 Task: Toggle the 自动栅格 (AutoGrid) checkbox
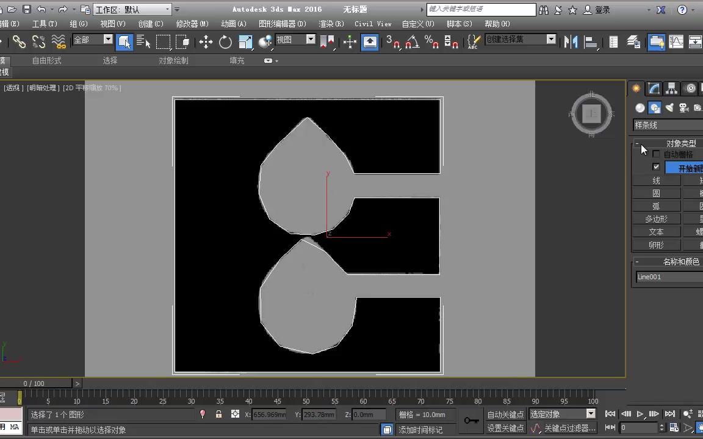[656, 154]
